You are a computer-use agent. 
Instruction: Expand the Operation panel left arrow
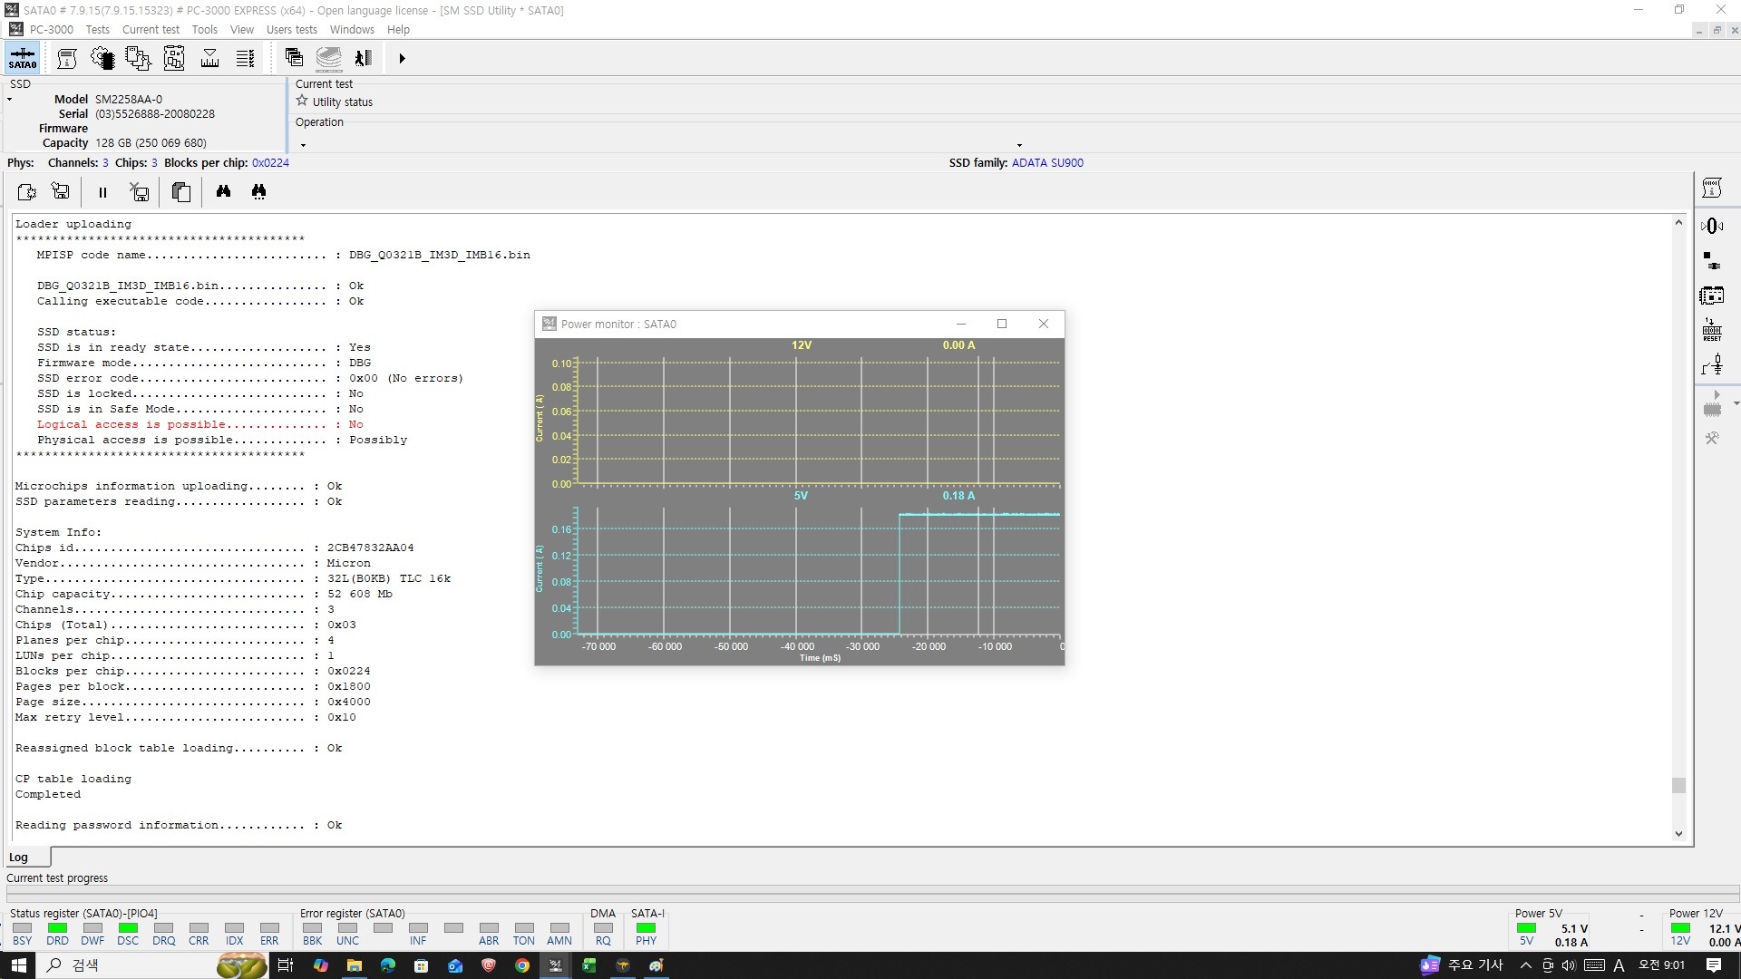[303, 145]
